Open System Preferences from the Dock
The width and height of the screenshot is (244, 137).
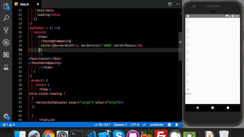pyautogui.click(x=62, y=134)
